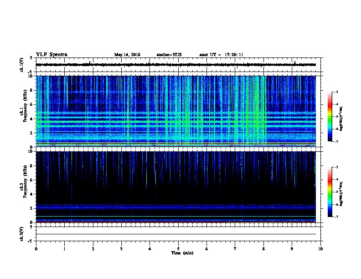
Task: Click the "1" tick on the time axis
Action: point(64,249)
